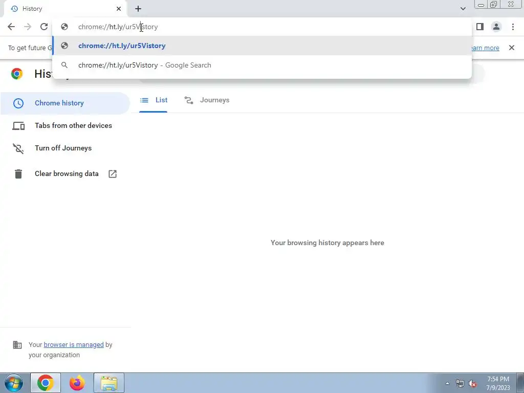Viewport: 524px width, 393px height.
Task: Select Chrome history in sidebar
Action: click(x=65, y=103)
